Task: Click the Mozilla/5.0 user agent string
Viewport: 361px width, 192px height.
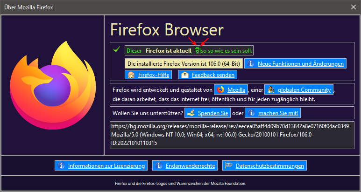Action: pyautogui.click(x=211, y=135)
